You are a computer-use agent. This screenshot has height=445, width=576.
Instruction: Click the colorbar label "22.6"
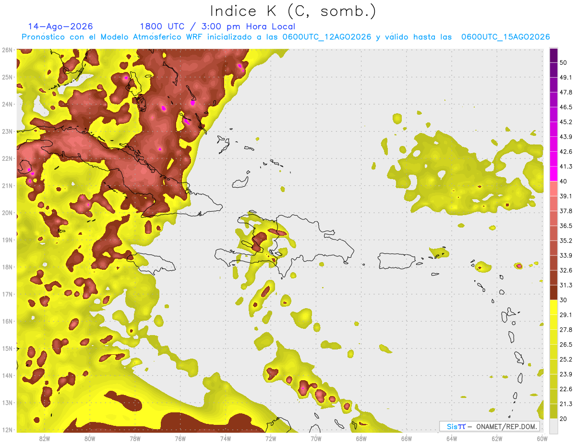click(566, 389)
